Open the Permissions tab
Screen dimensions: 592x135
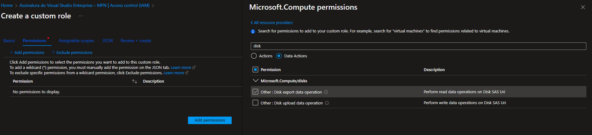(34, 41)
